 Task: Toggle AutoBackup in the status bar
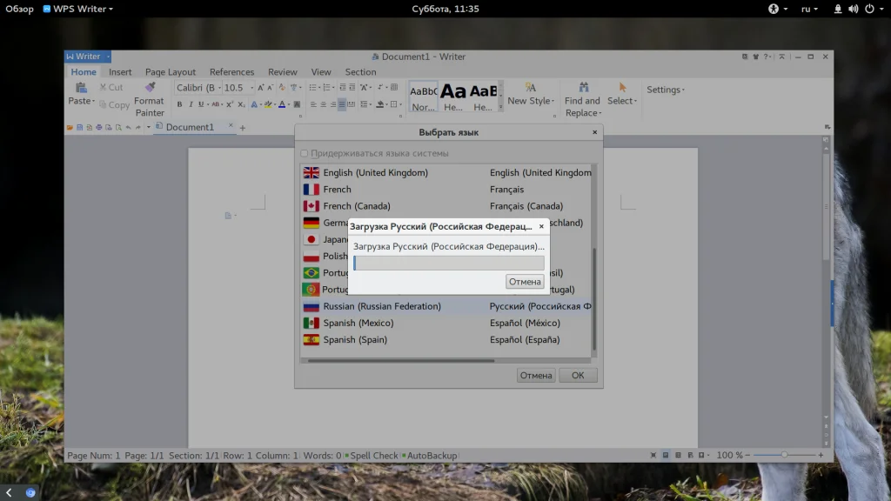click(430, 456)
